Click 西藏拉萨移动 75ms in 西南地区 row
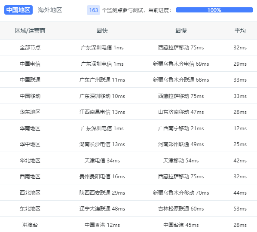 click(x=181, y=177)
